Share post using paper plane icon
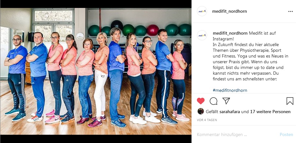Viewport: 296px width, 143px height. click(226, 101)
